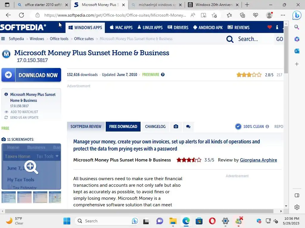Screen dimensions: 305x228
Task: Click the Download Now button
Action: pos(31,75)
